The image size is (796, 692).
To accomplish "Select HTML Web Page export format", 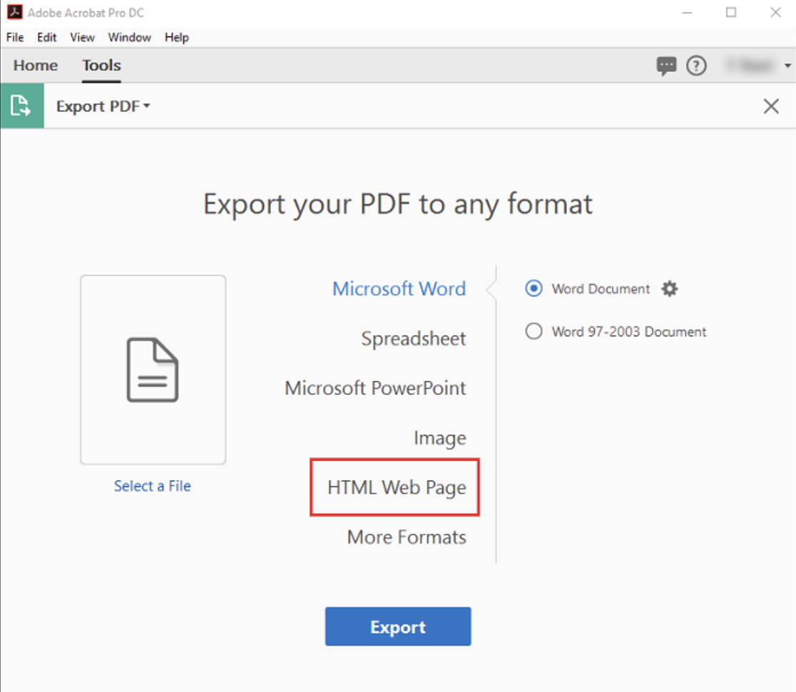I will tap(395, 487).
